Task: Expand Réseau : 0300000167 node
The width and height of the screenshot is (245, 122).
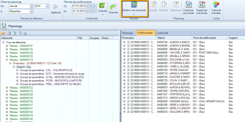Action: click(7, 46)
